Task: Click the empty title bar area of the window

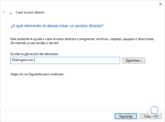Action: 81,4
